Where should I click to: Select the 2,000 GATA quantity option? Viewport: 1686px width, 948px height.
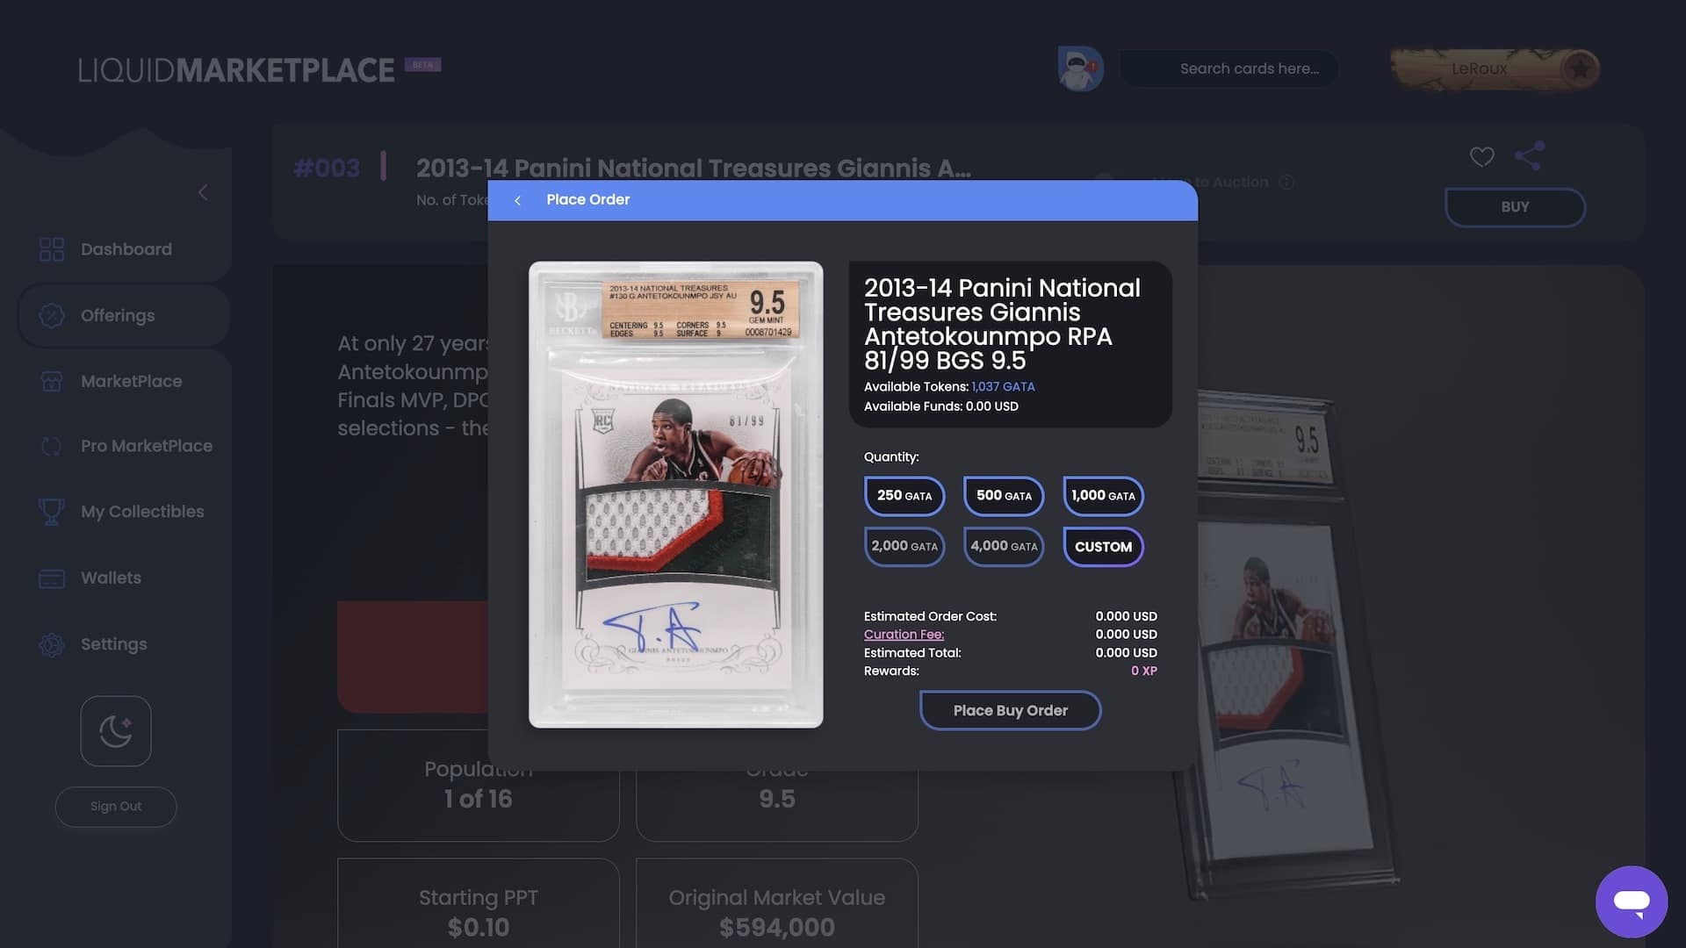pos(904,546)
